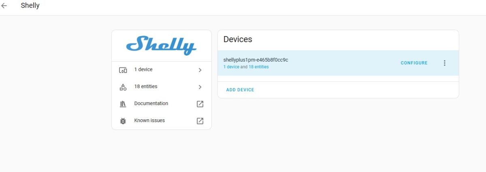The width and height of the screenshot is (486, 172).
Task: Click the back arrow icon
Action: tap(4, 6)
